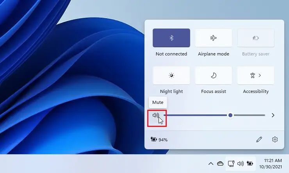Click the Not connected label

(x=171, y=54)
